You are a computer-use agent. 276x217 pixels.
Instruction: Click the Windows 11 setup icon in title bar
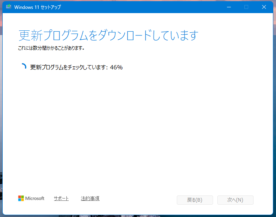point(8,7)
